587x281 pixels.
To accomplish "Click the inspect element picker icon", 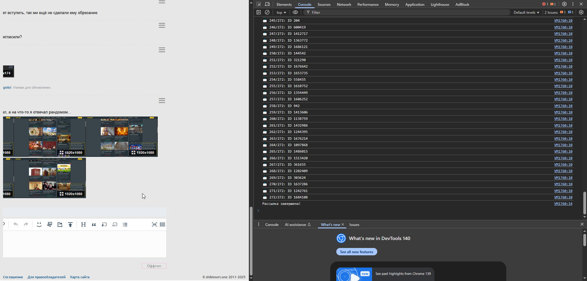I will coord(259,4).
